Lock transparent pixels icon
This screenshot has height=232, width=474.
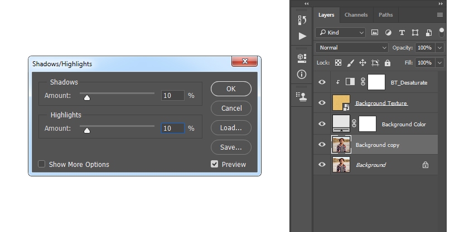point(338,63)
